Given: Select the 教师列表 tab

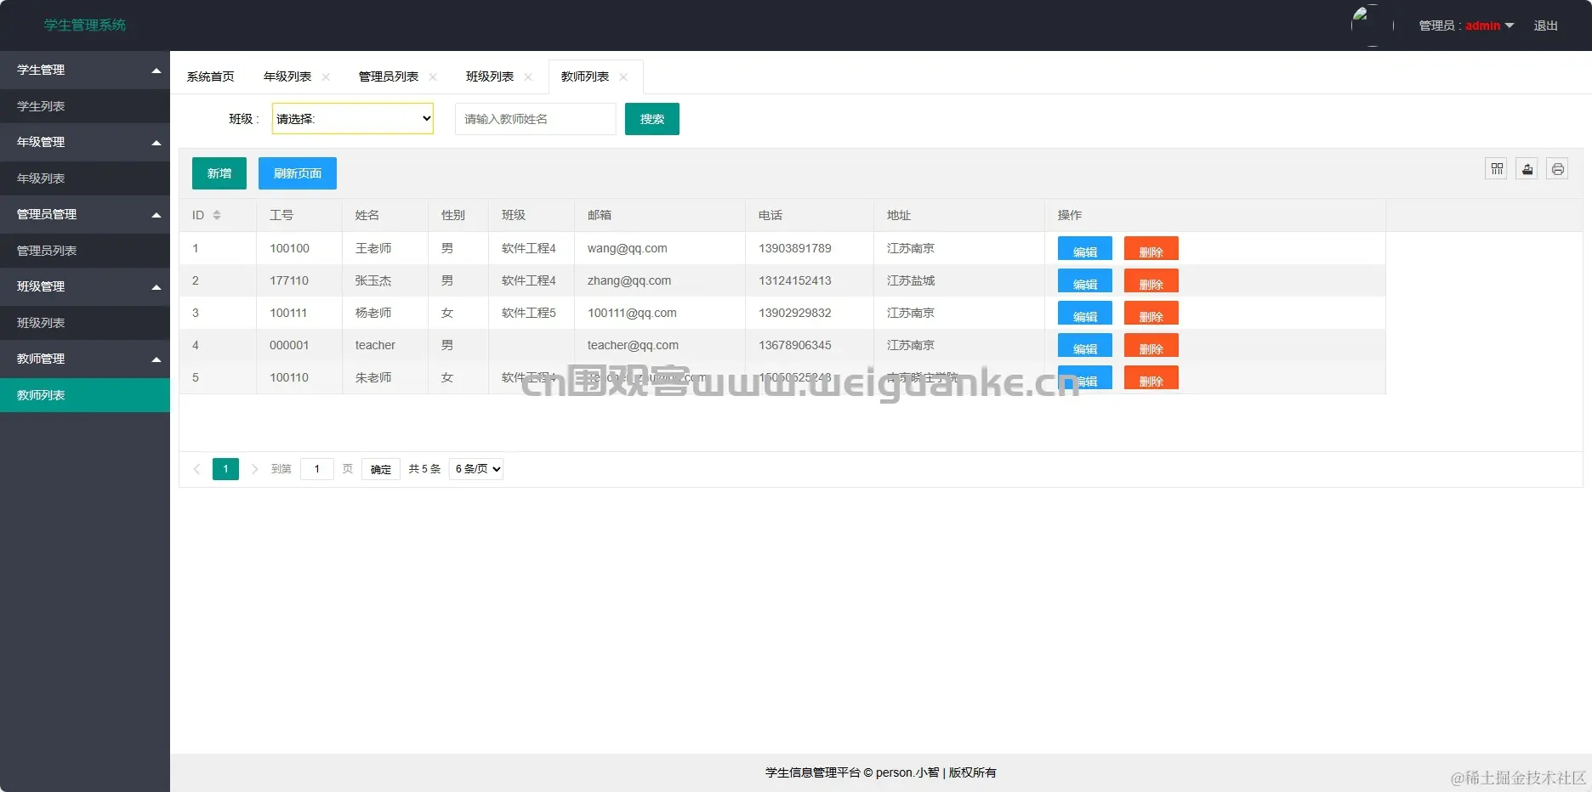Looking at the screenshot, I should 585,76.
